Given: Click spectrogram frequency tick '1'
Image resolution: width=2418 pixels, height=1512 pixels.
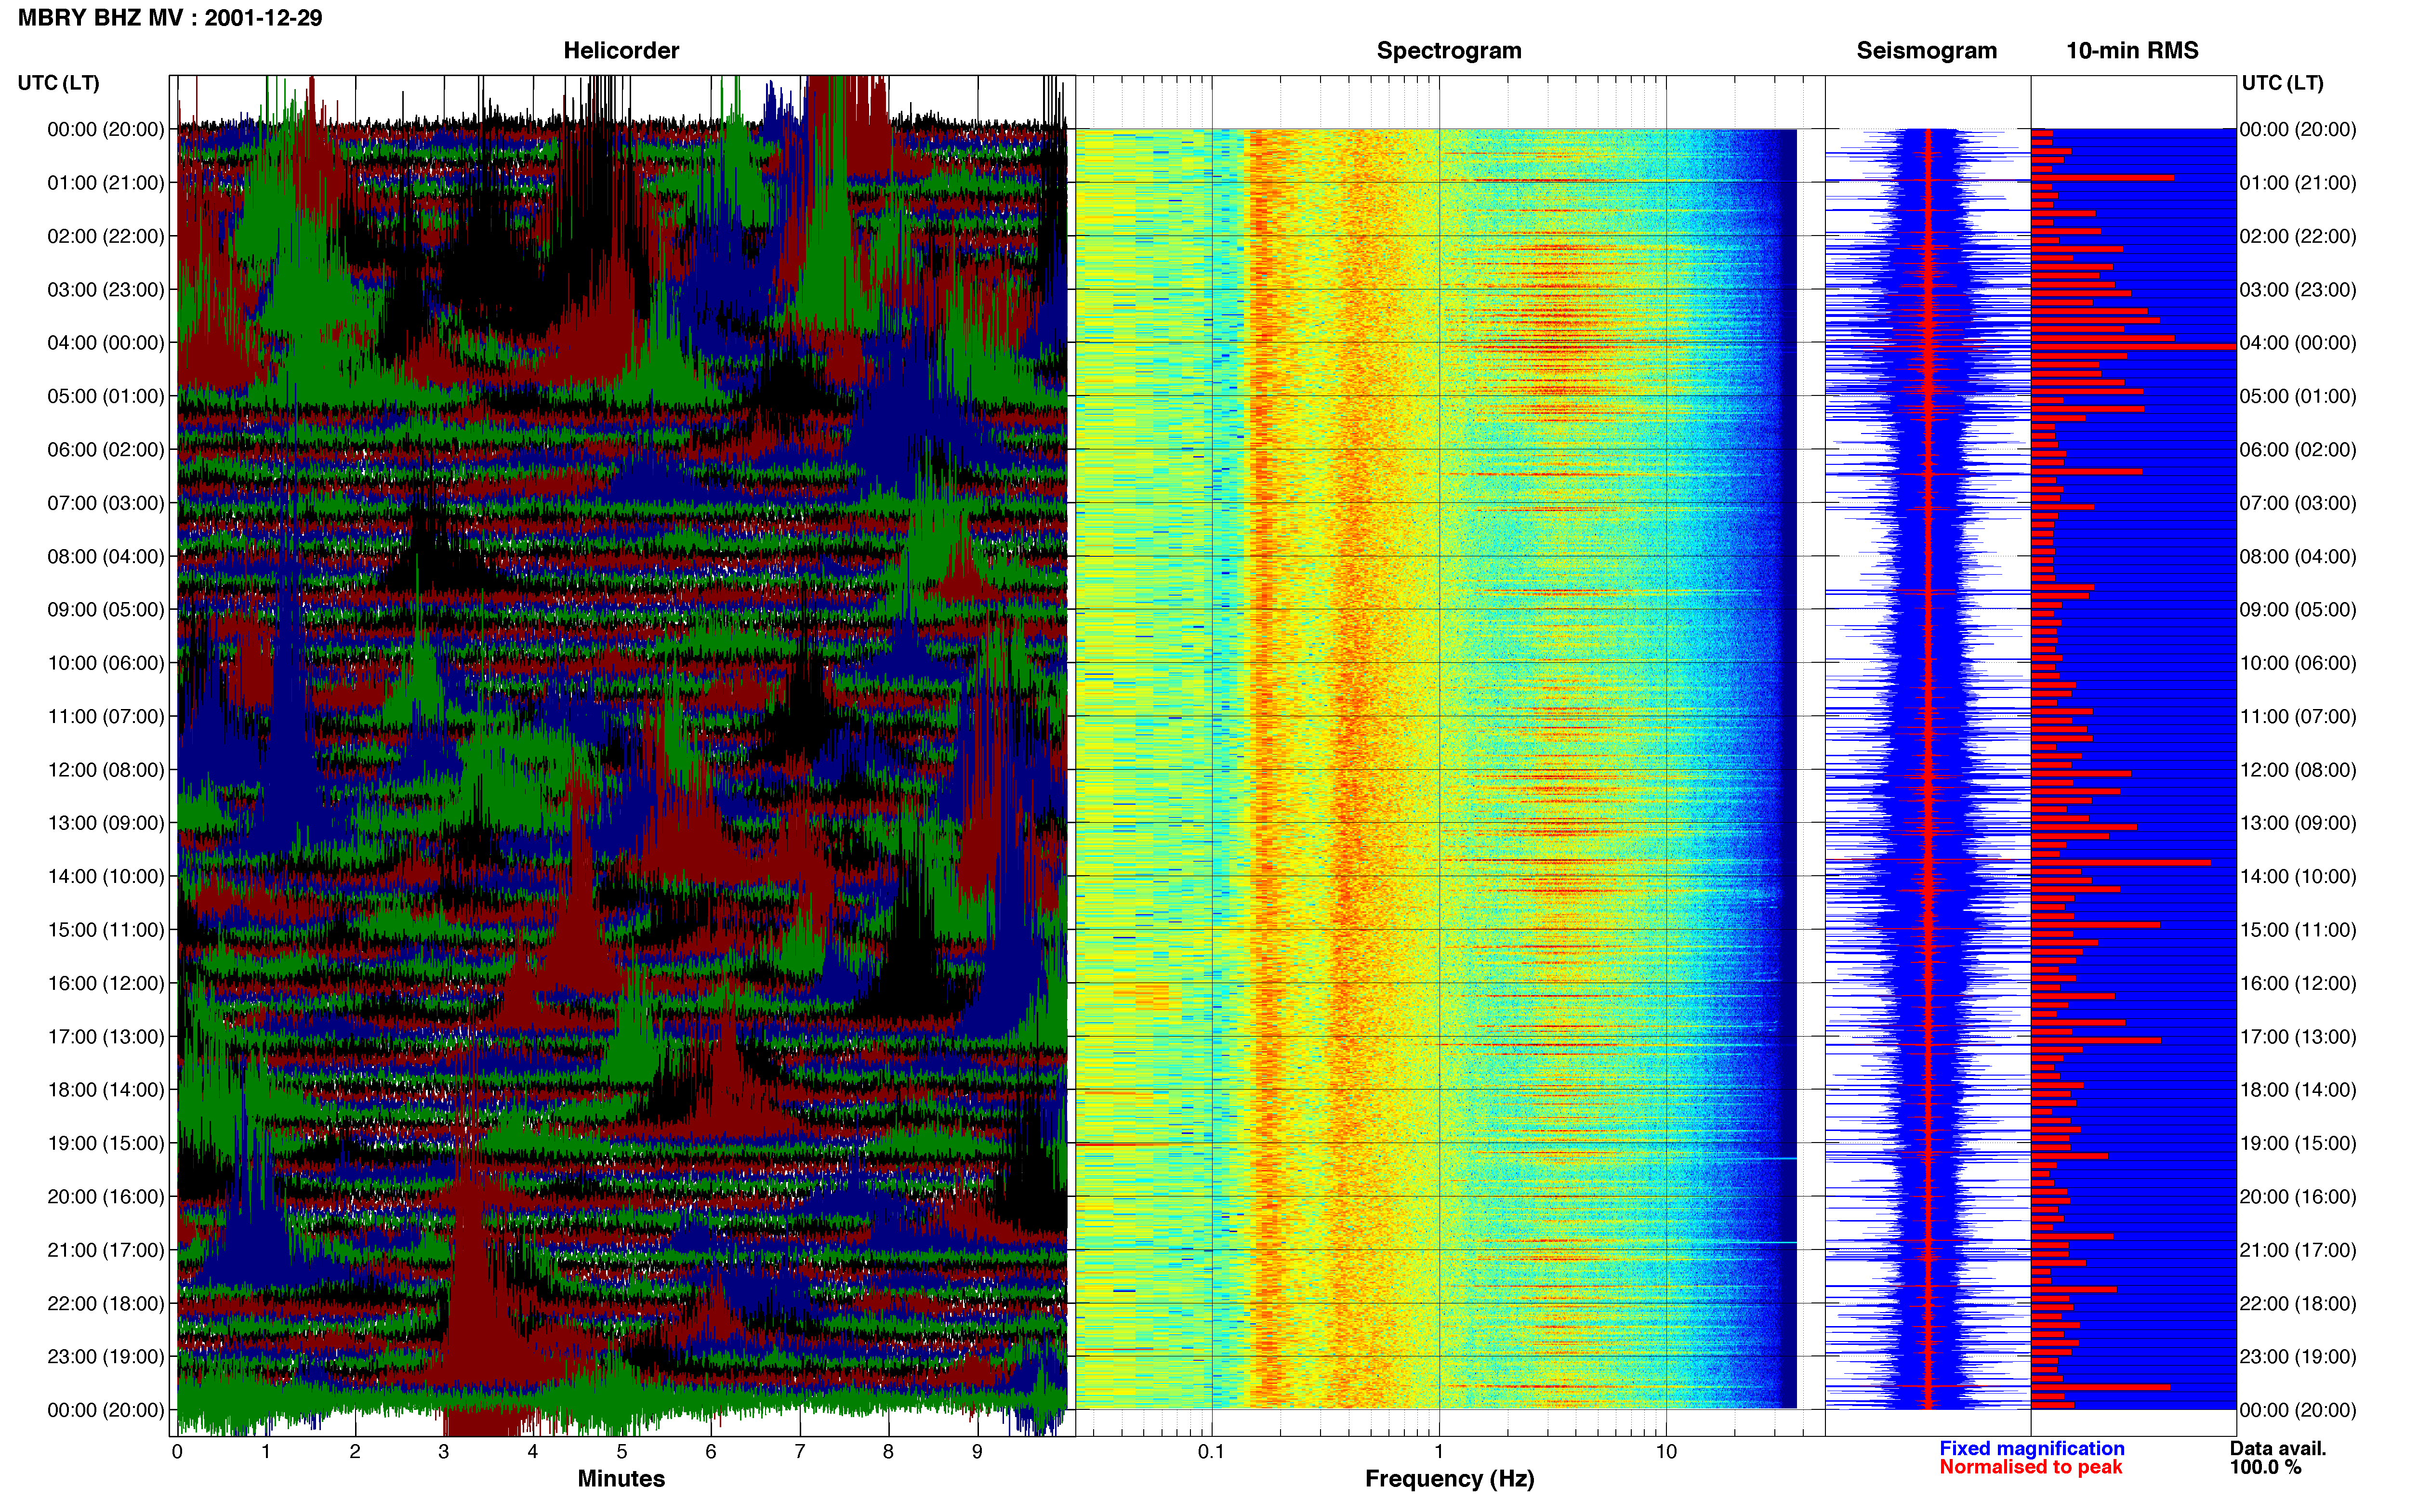Looking at the screenshot, I should [1439, 1452].
